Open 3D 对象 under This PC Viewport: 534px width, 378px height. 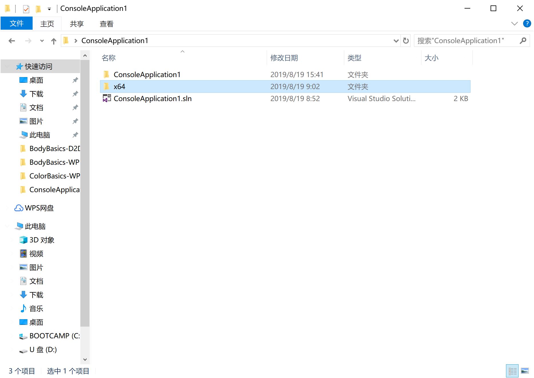tap(42, 240)
